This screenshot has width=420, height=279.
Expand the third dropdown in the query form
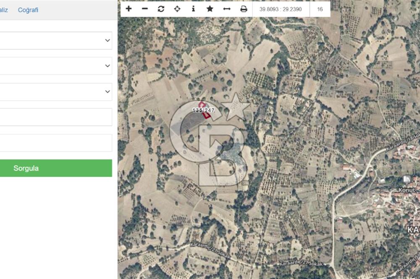pos(56,92)
